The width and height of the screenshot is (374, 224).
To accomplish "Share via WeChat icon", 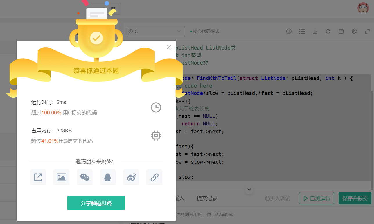I will 84,177.
